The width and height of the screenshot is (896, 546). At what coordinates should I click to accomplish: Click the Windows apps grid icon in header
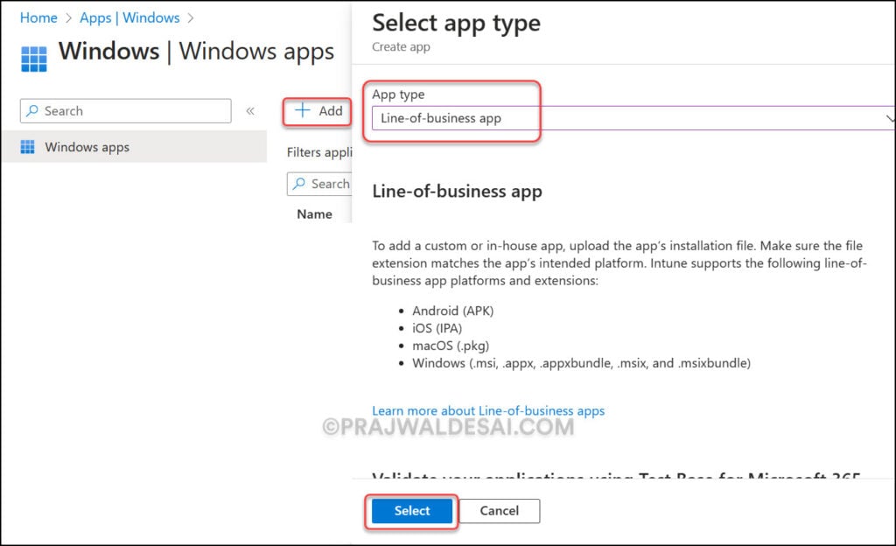click(x=34, y=59)
